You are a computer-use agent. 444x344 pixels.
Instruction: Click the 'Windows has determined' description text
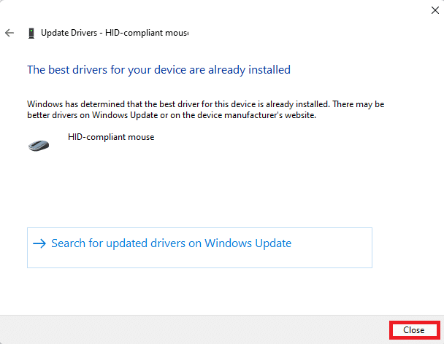(206, 109)
